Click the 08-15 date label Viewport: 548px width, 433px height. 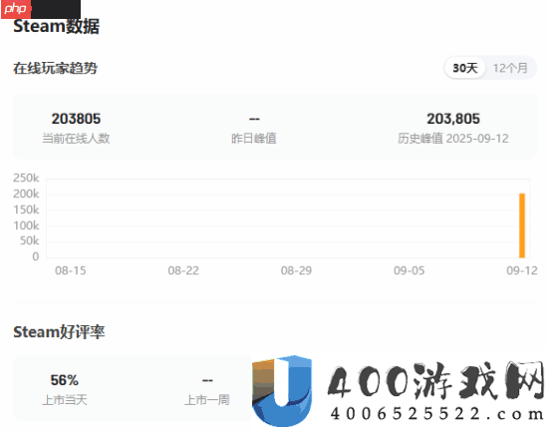point(71,270)
